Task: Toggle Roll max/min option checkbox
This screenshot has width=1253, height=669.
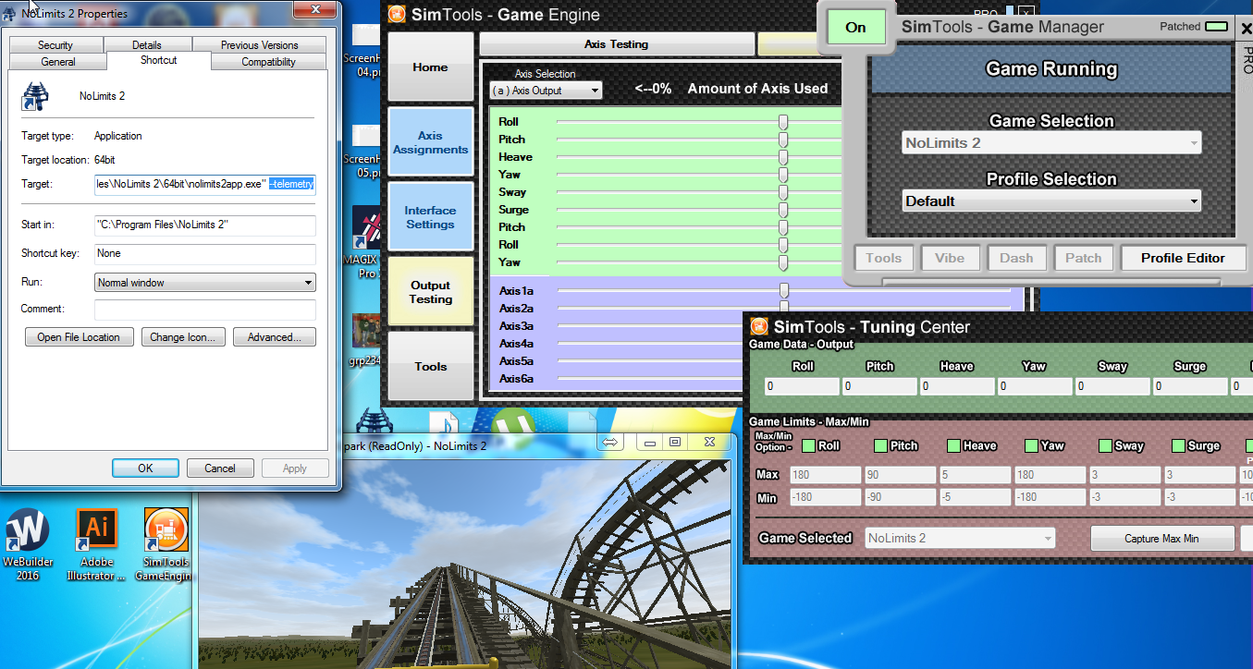Action: [809, 445]
